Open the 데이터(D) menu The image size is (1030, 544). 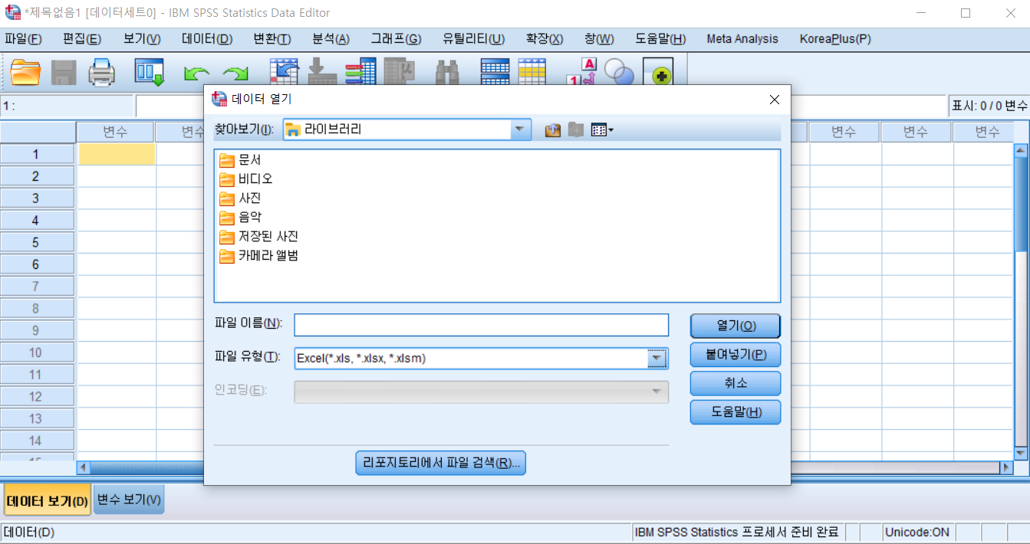pos(207,39)
